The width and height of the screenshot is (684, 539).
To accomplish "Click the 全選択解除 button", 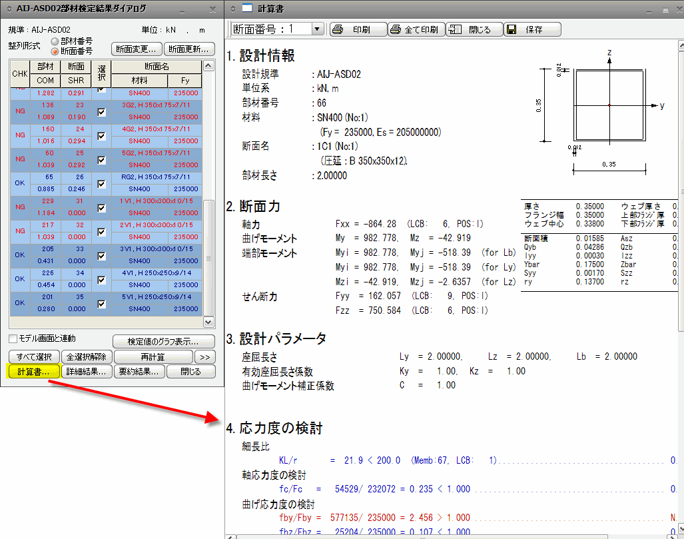I will coord(87,357).
